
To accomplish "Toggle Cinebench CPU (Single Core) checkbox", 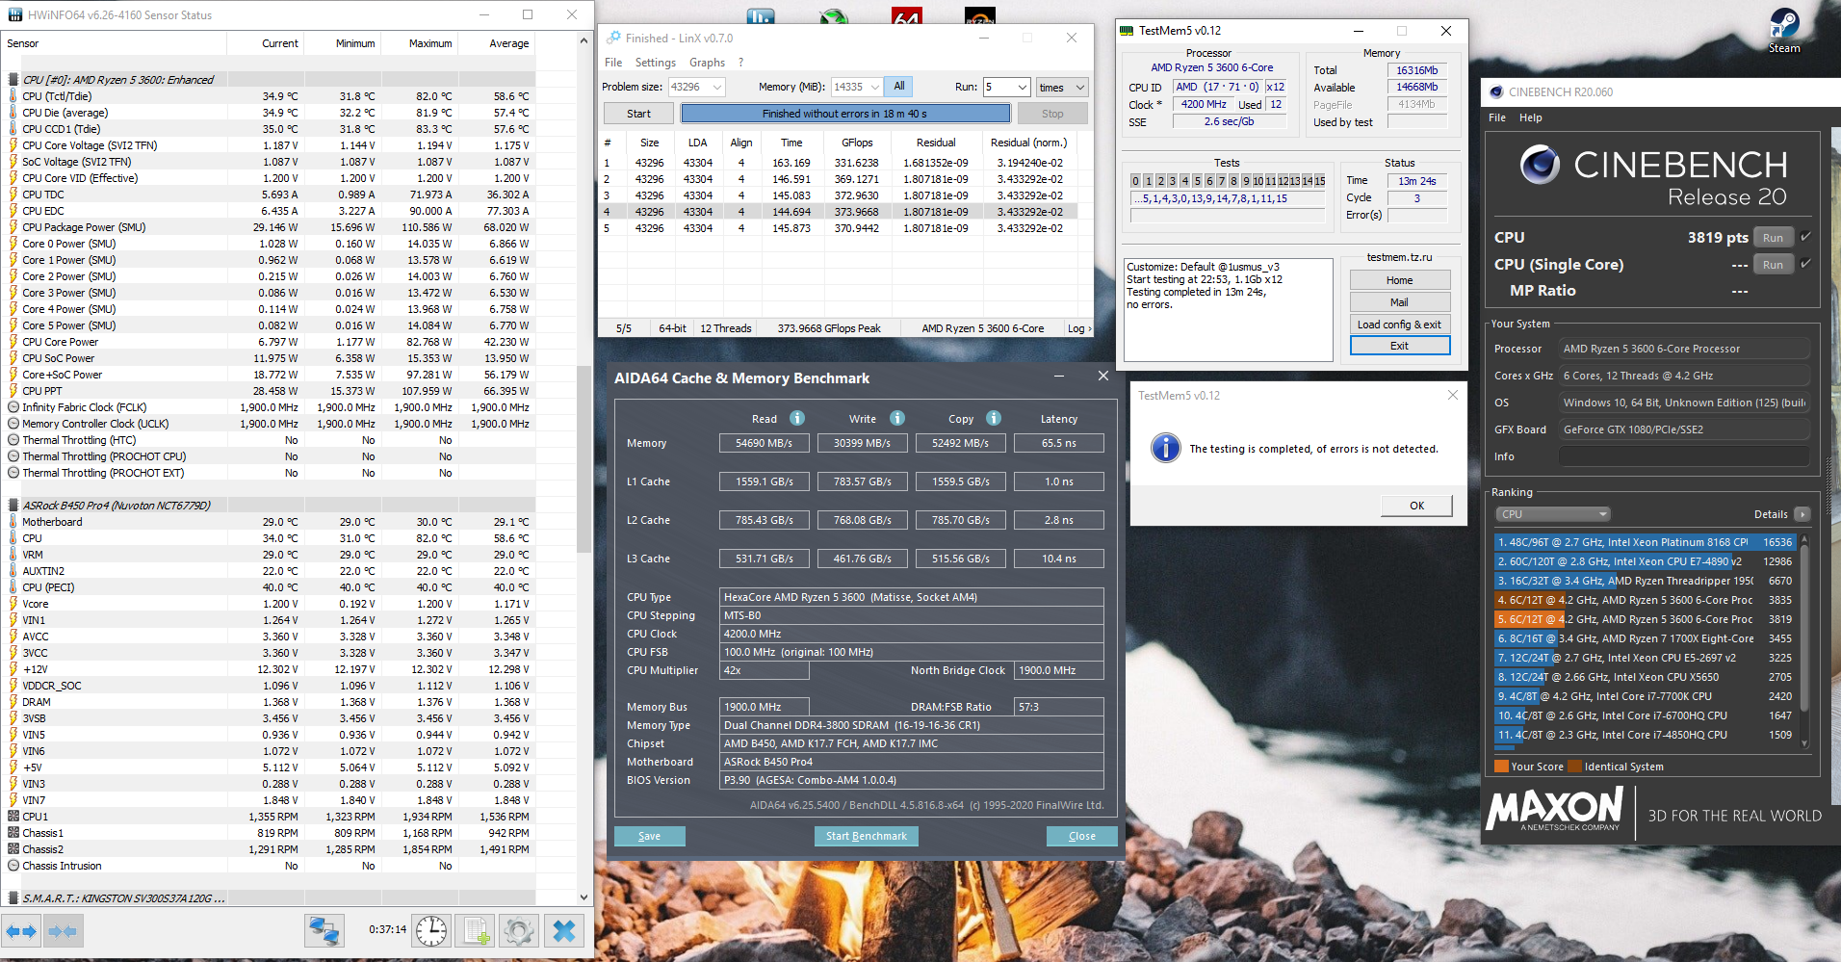I will tap(1805, 264).
